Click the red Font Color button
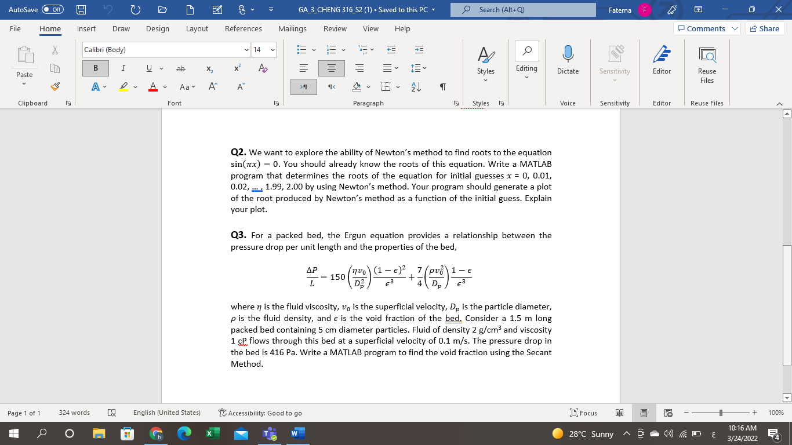Viewport: 792px width, 445px height. (x=152, y=87)
